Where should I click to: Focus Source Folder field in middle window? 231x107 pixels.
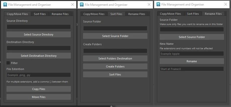click(115, 28)
